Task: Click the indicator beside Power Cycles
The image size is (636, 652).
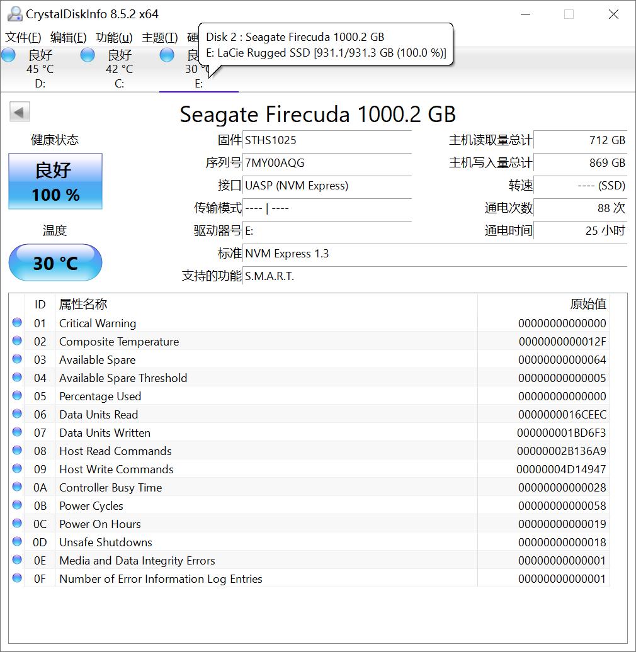Action: pos(16,504)
